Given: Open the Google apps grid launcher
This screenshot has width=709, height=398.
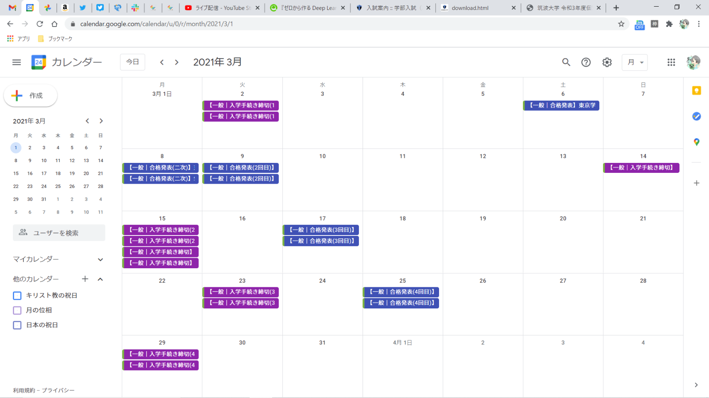Looking at the screenshot, I should [671, 62].
